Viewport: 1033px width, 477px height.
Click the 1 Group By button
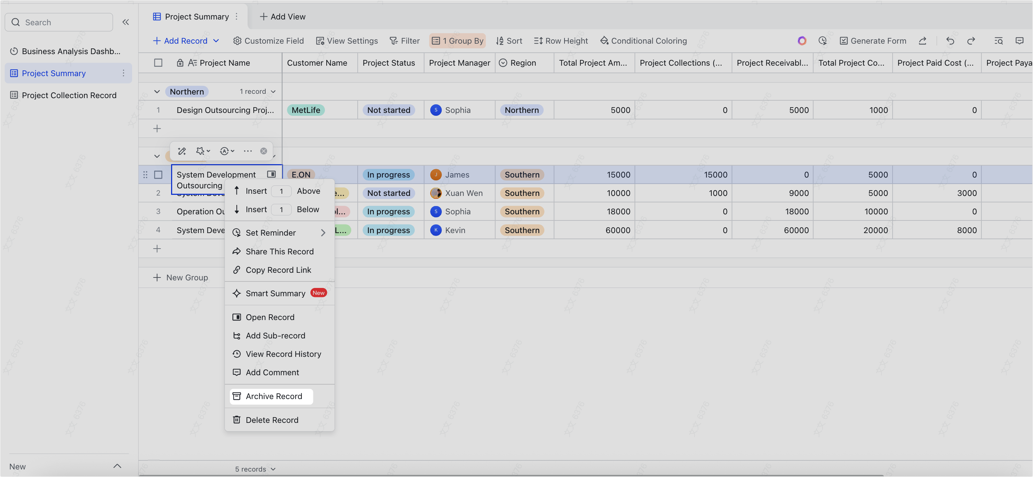coord(457,41)
